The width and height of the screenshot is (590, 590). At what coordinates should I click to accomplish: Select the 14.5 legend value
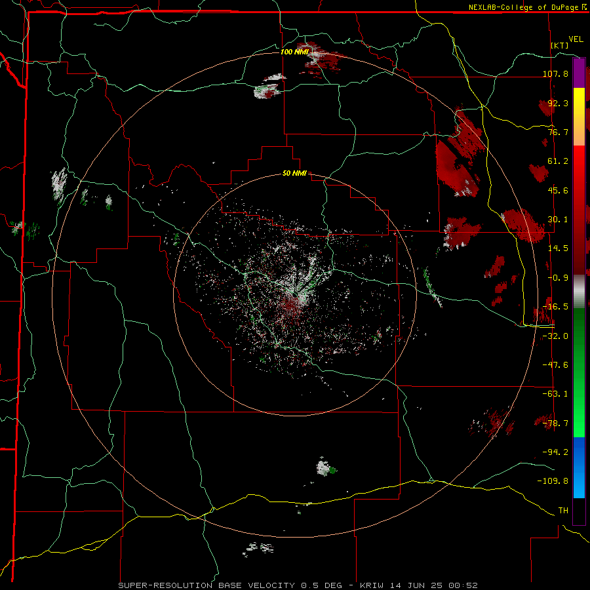point(558,248)
